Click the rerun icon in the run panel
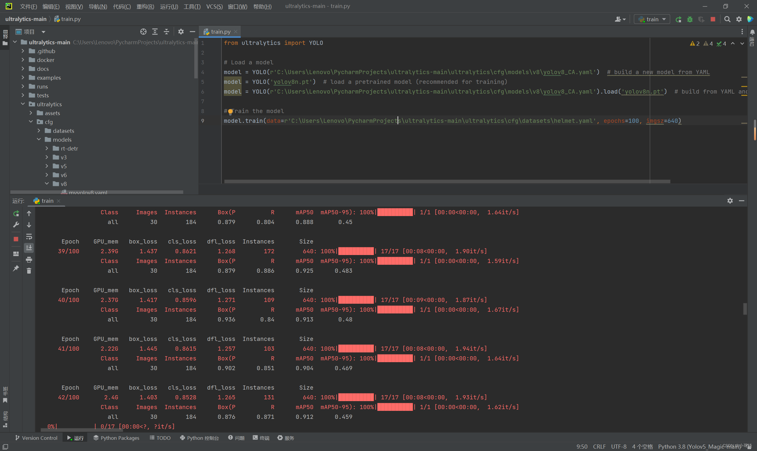Image resolution: width=757 pixels, height=451 pixels. (x=16, y=213)
